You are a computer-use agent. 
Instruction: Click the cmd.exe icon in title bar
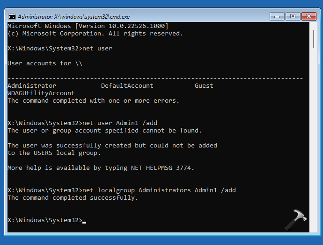[12, 16]
